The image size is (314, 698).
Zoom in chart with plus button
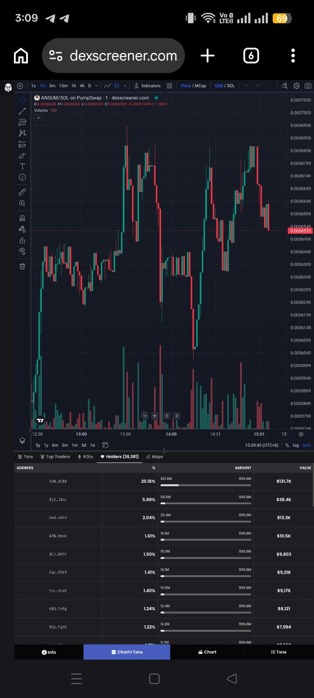point(155,416)
